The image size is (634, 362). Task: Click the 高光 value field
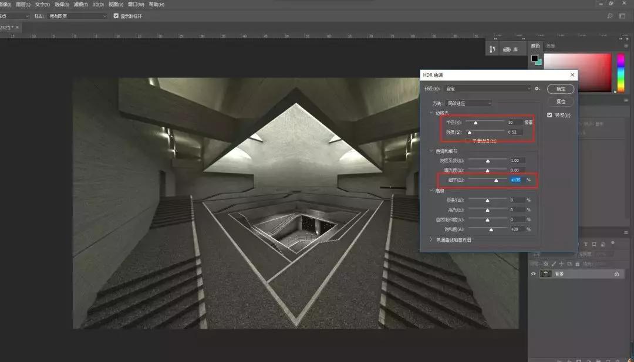pyautogui.click(x=518, y=210)
